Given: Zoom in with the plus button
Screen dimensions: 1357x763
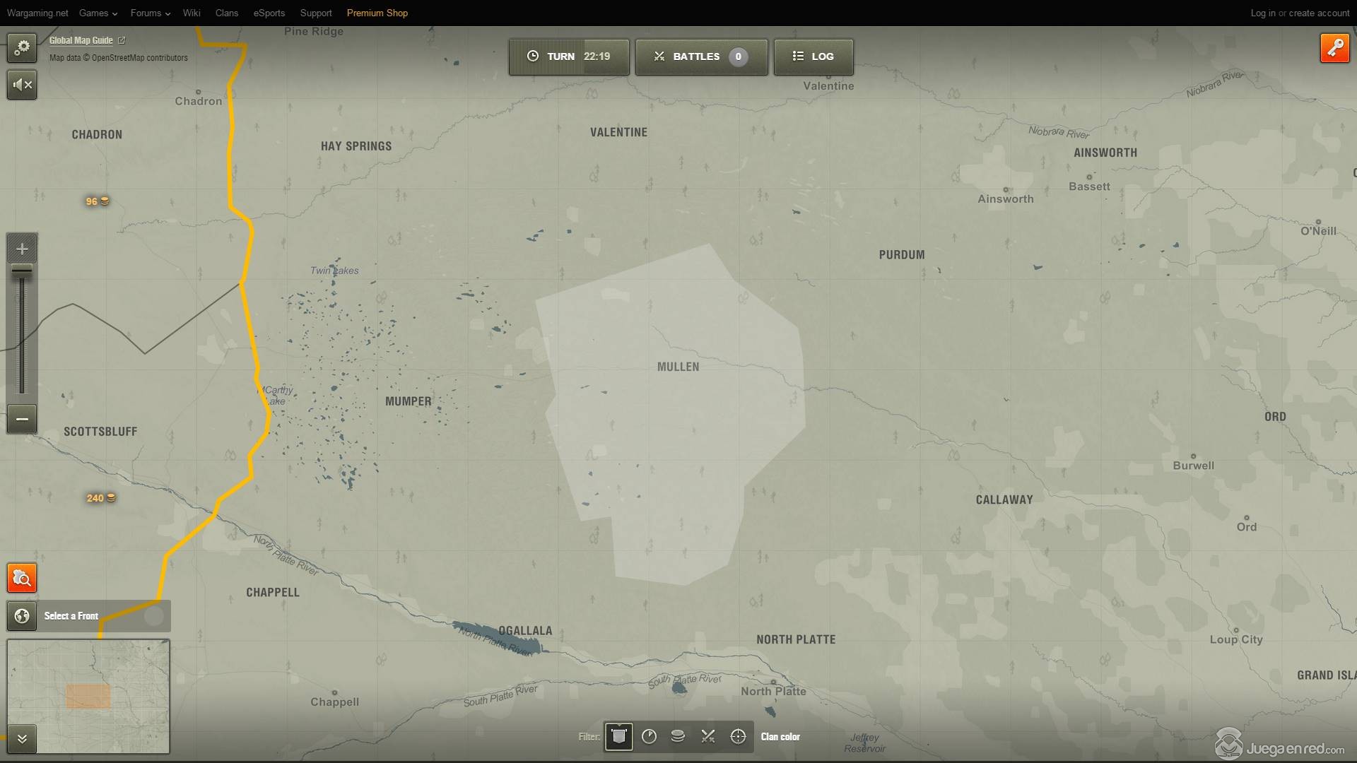Looking at the screenshot, I should click(x=22, y=249).
